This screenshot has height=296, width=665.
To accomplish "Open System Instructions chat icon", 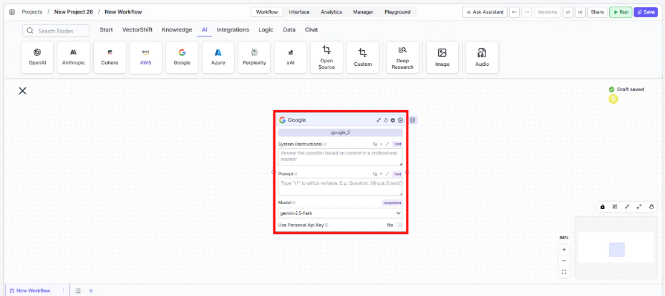I will coord(374,144).
